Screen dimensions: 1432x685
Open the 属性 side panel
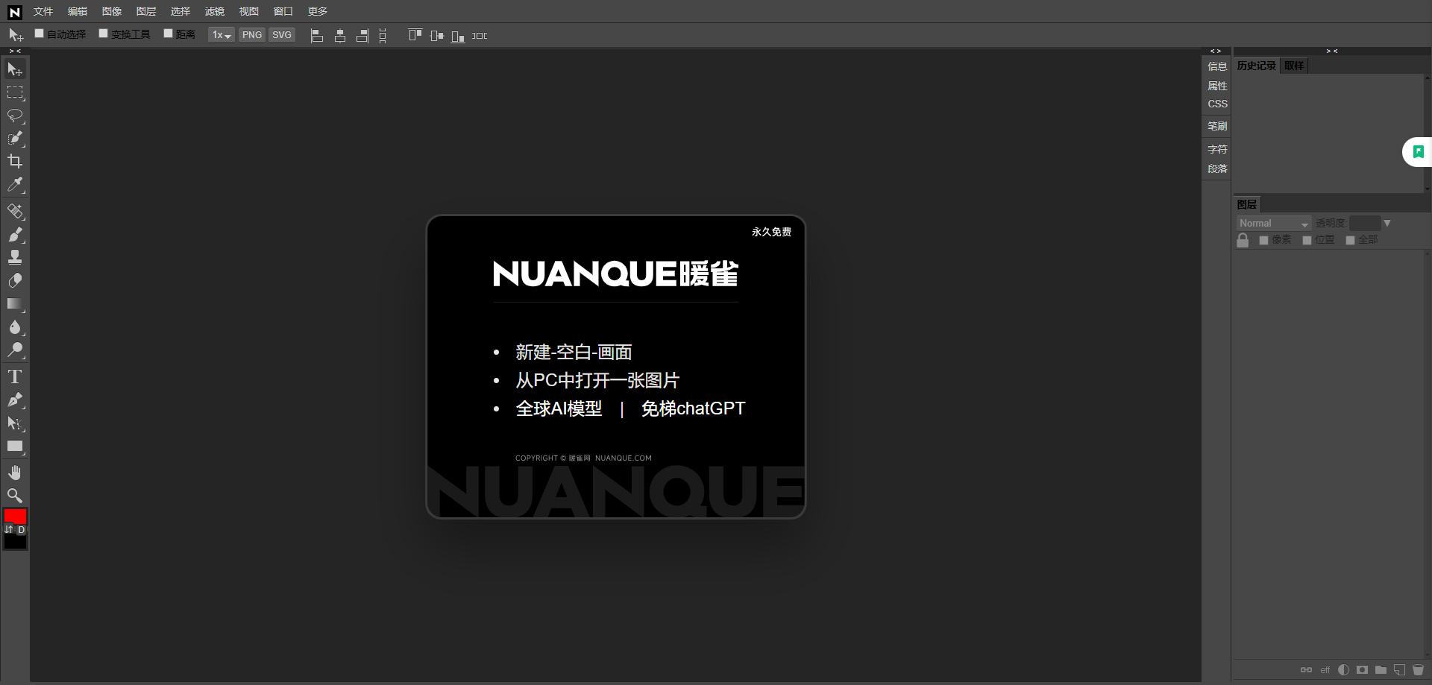point(1217,86)
